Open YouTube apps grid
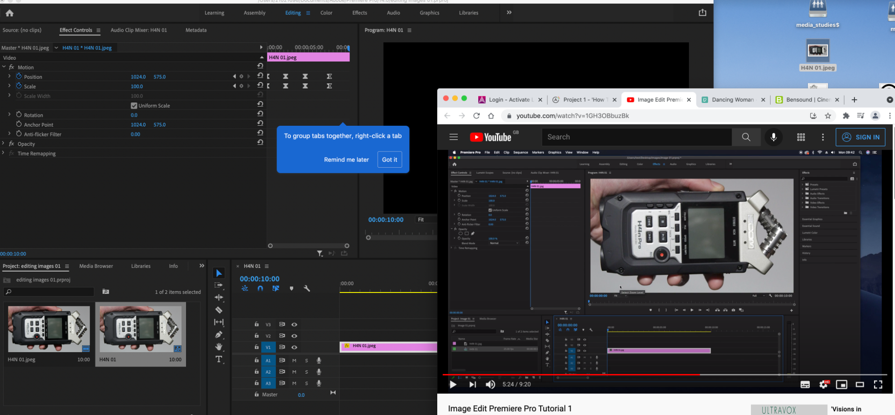895x415 pixels. (801, 137)
